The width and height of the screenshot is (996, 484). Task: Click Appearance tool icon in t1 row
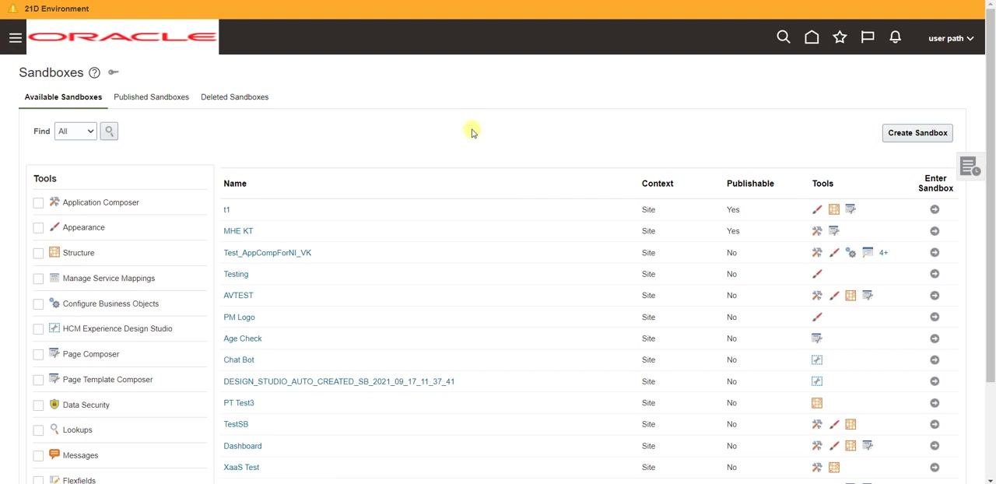817,209
